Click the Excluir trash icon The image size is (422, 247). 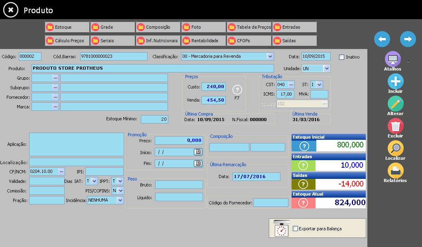[x=395, y=126]
